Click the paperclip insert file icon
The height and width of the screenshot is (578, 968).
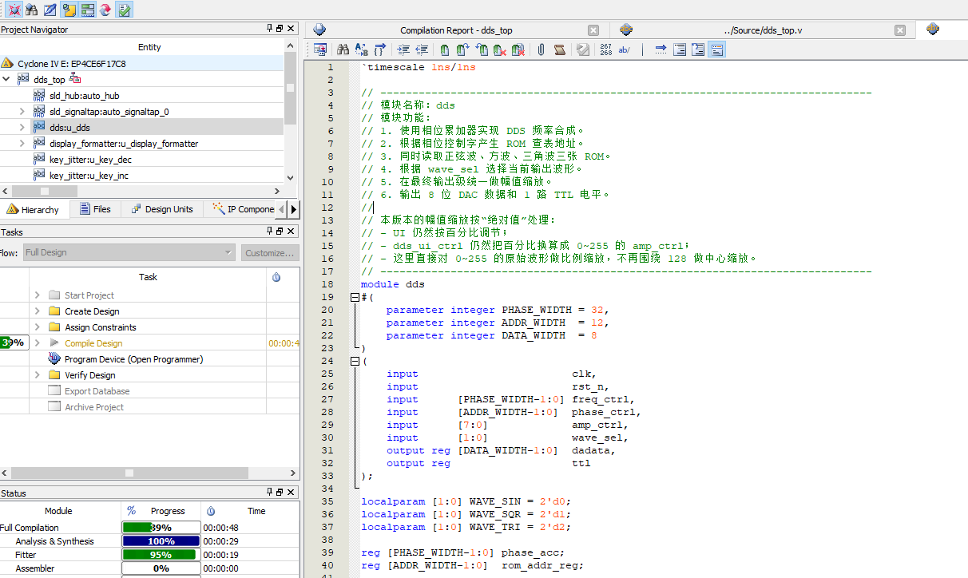[541, 49]
